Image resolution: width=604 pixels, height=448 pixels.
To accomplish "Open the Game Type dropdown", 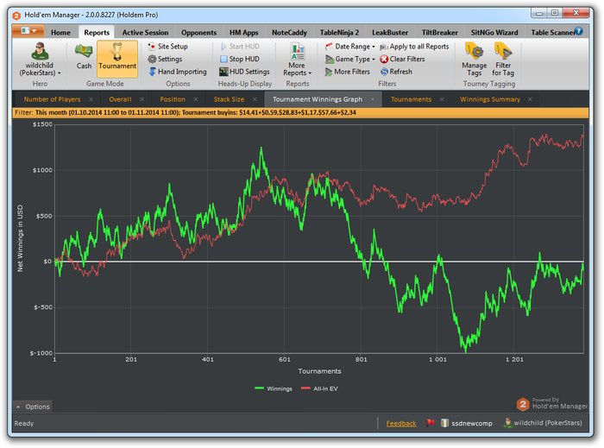I will pyautogui.click(x=355, y=59).
